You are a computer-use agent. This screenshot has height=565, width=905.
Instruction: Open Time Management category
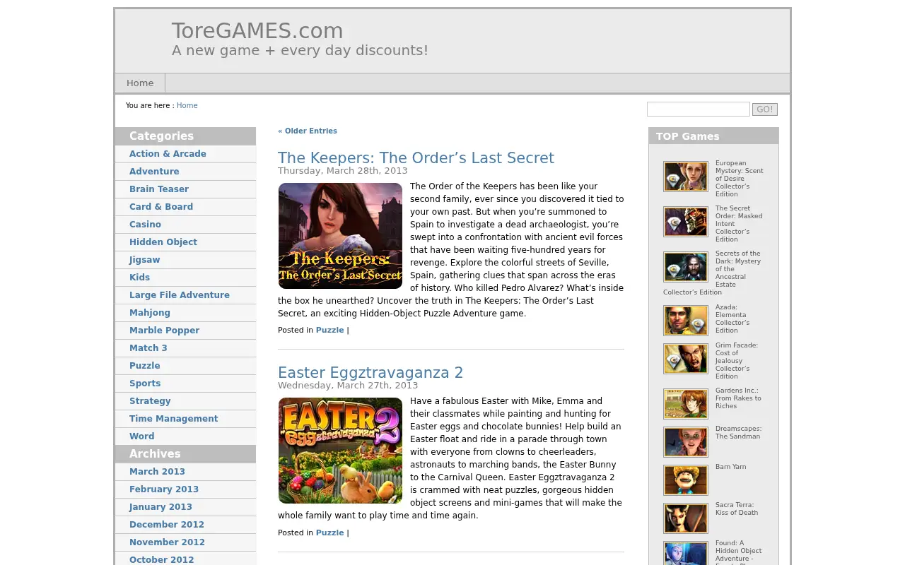185,419
